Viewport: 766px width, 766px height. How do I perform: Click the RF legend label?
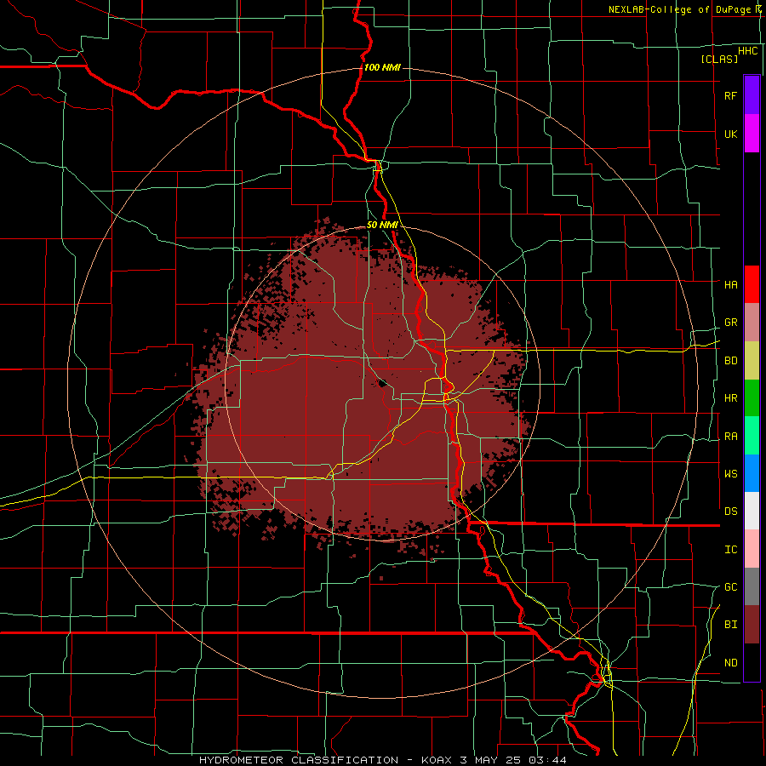click(x=730, y=95)
